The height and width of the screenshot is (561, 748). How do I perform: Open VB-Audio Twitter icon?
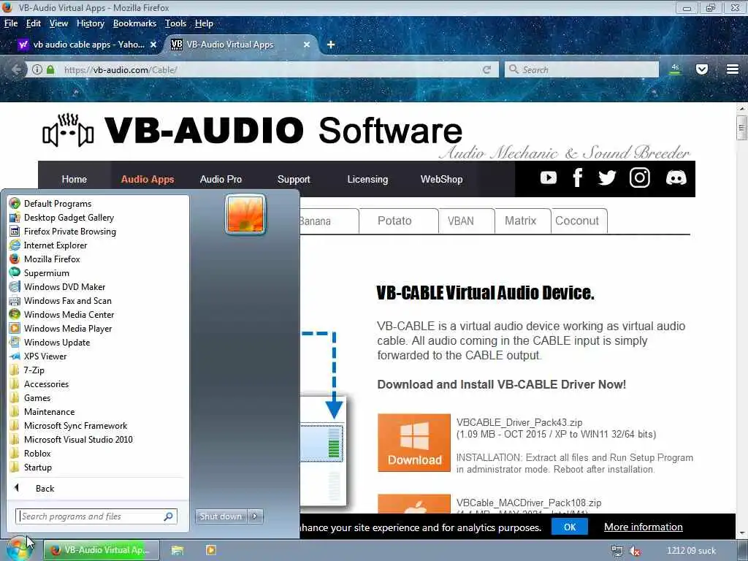tap(607, 178)
